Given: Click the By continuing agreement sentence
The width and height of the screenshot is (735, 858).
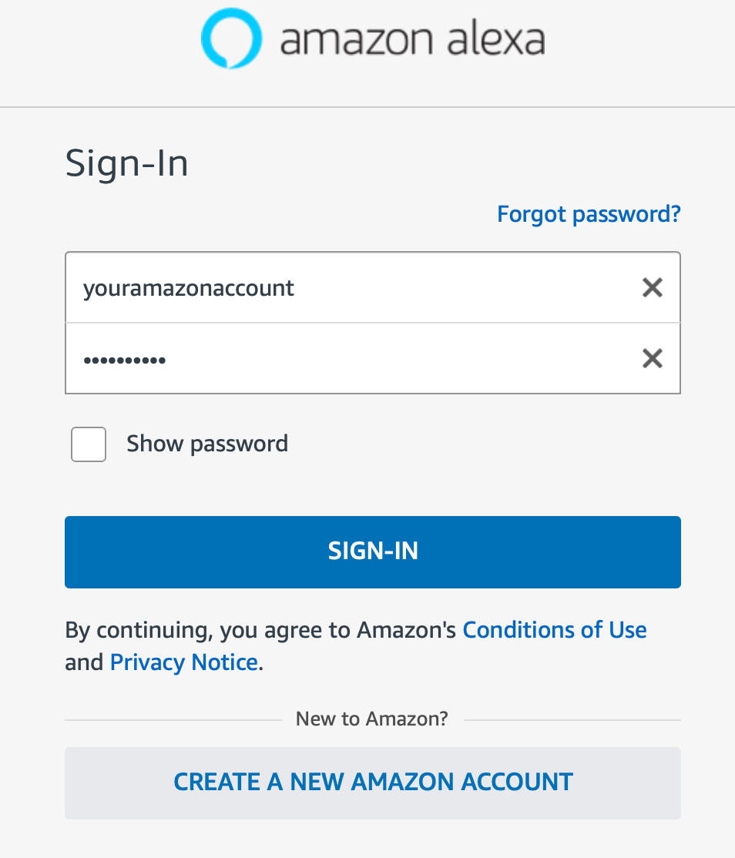Looking at the screenshot, I should click(262, 630).
